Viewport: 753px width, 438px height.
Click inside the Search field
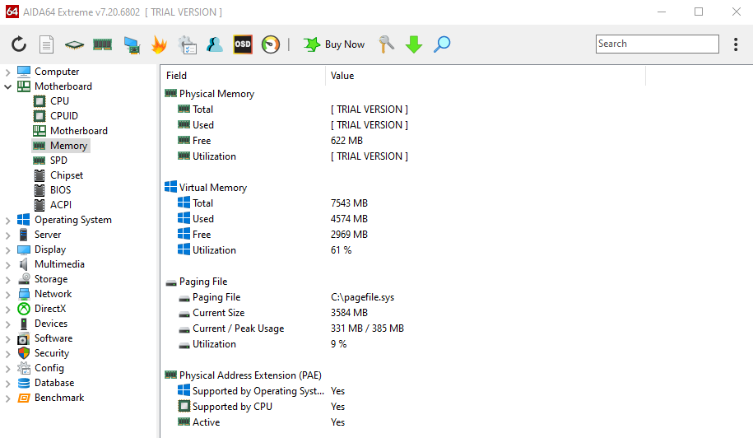[657, 44]
